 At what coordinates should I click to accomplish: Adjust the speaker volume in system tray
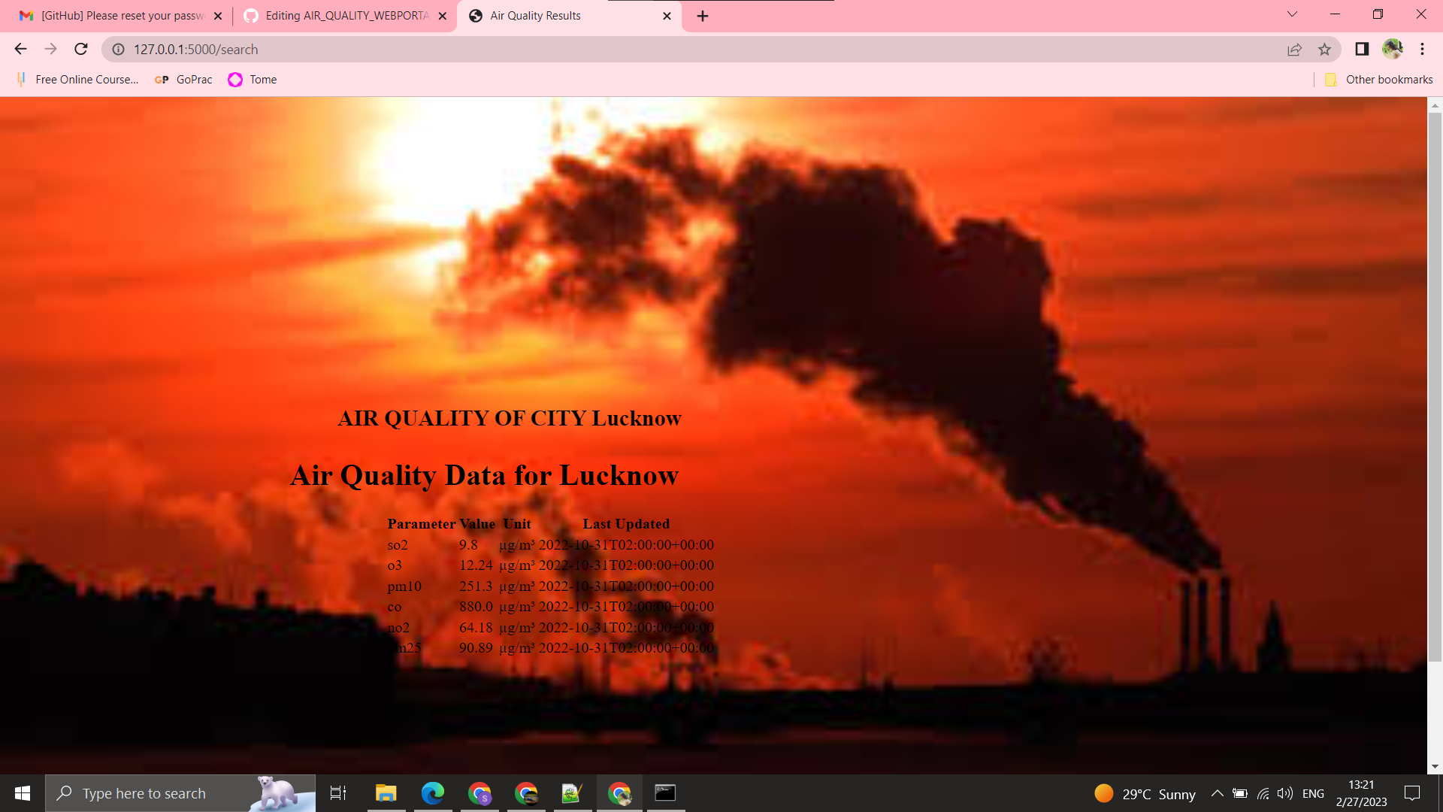pyautogui.click(x=1284, y=793)
